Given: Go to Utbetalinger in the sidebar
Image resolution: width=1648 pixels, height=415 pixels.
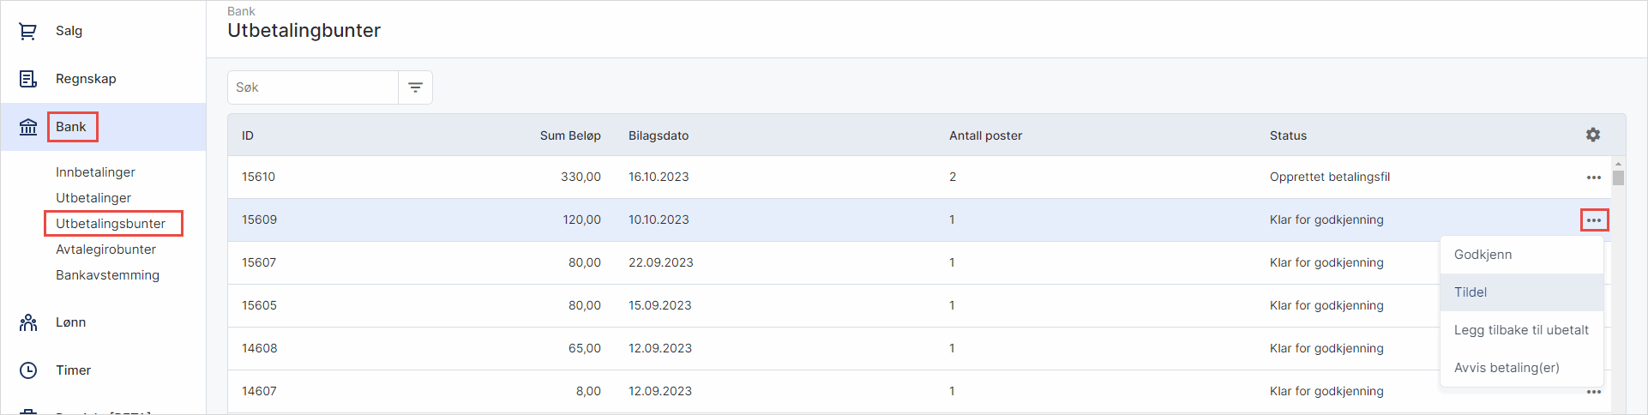Looking at the screenshot, I should [93, 198].
